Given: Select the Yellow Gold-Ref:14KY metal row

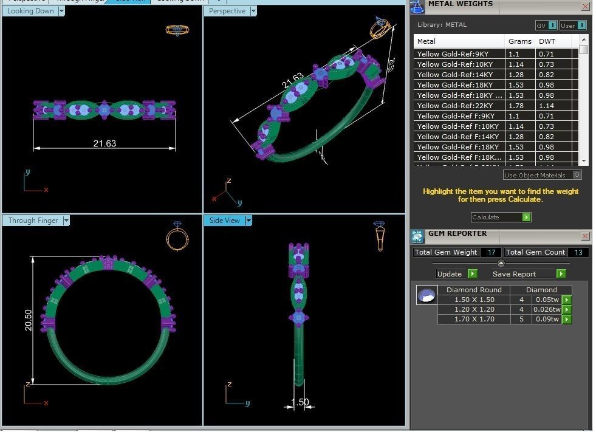Looking at the screenshot, I should (x=459, y=74).
